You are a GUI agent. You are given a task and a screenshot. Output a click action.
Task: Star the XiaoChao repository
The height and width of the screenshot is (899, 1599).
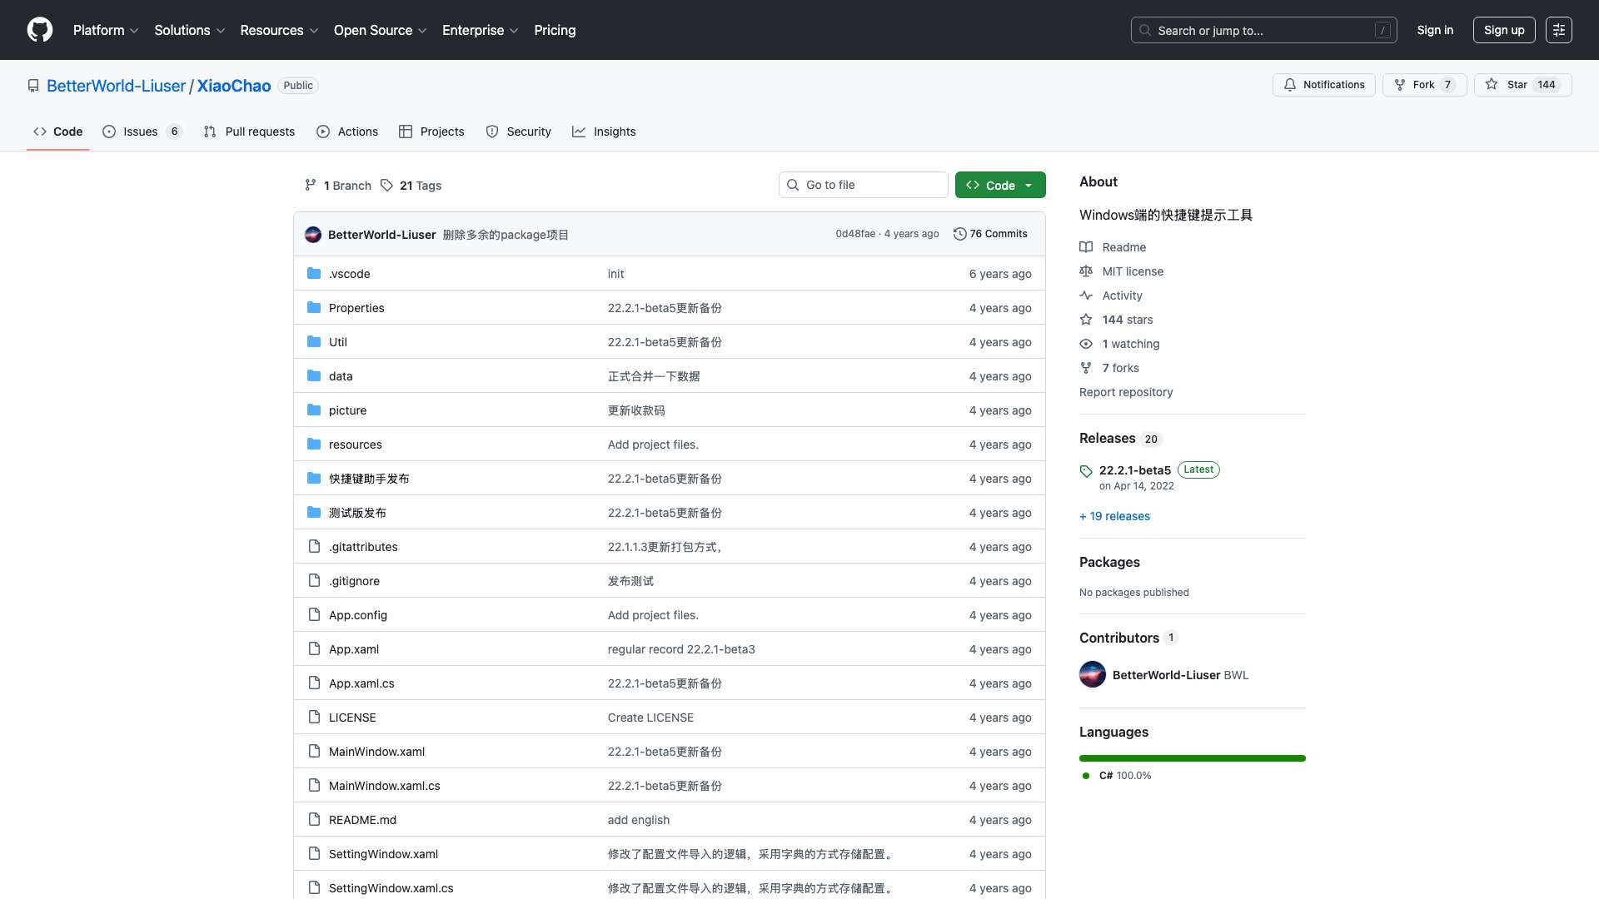click(1522, 85)
